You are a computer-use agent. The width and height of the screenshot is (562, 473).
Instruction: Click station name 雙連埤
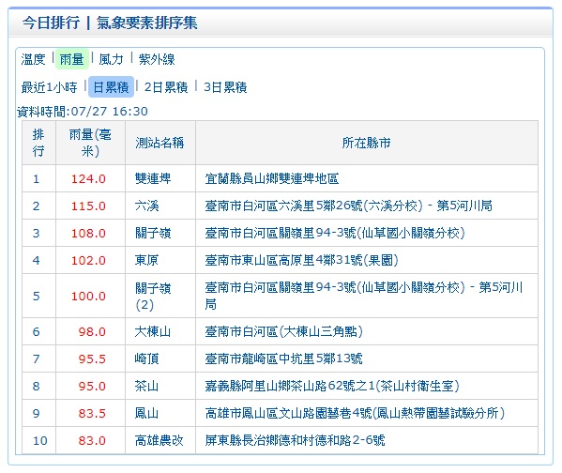coord(153,178)
